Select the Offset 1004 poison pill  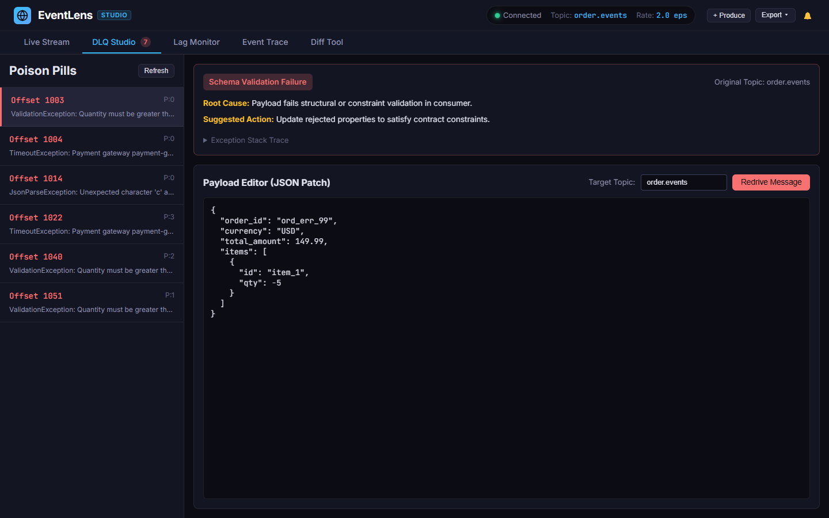(92, 146)
